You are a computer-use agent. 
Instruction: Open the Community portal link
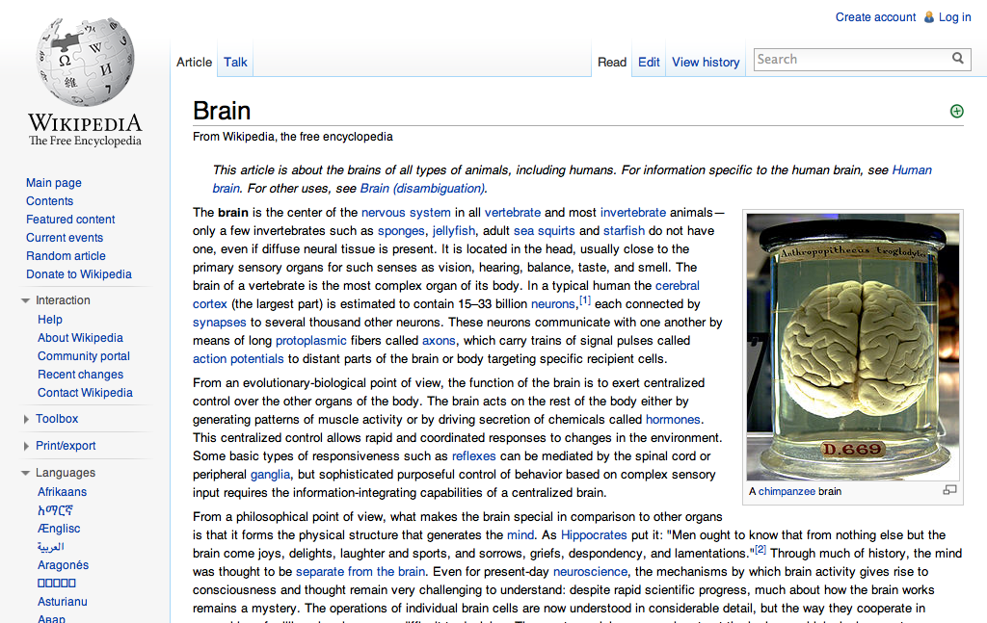(x=84, y=356)
